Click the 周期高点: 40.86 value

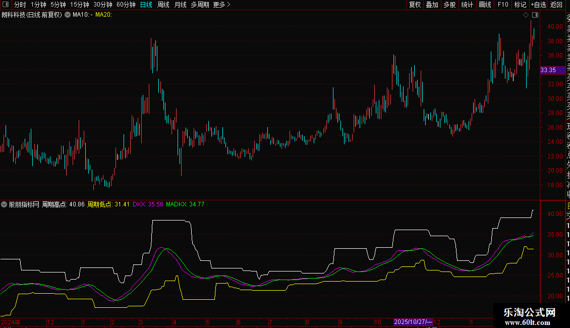63,204
